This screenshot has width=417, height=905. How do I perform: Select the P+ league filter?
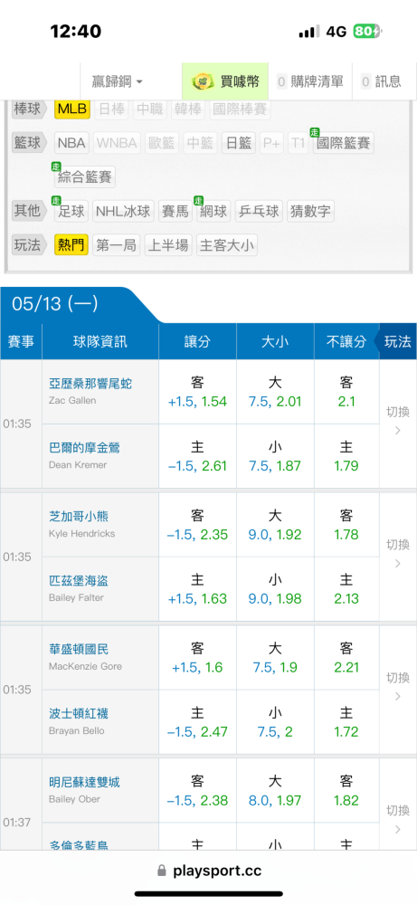271,143
